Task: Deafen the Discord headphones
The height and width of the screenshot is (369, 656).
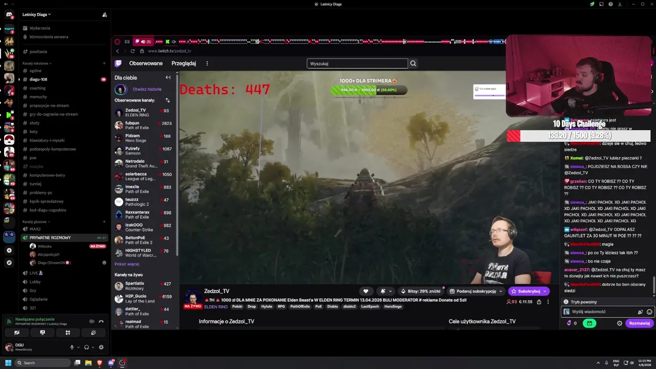Action: click(87, 347)
